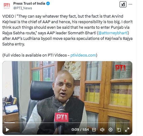Toggle closed captions on the video
The width and height of the screenshot is (143, 136).
(x=94, y=130)
